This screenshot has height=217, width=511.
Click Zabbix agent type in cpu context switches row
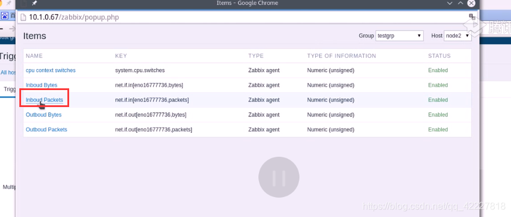(264, 70)
